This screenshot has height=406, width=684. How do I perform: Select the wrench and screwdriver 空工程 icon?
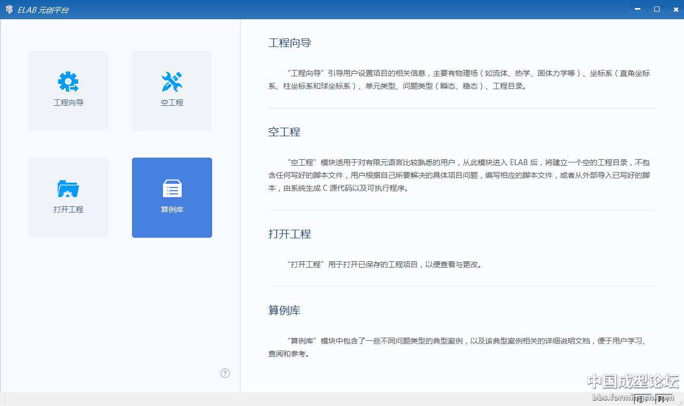click(x=172, y=82)
